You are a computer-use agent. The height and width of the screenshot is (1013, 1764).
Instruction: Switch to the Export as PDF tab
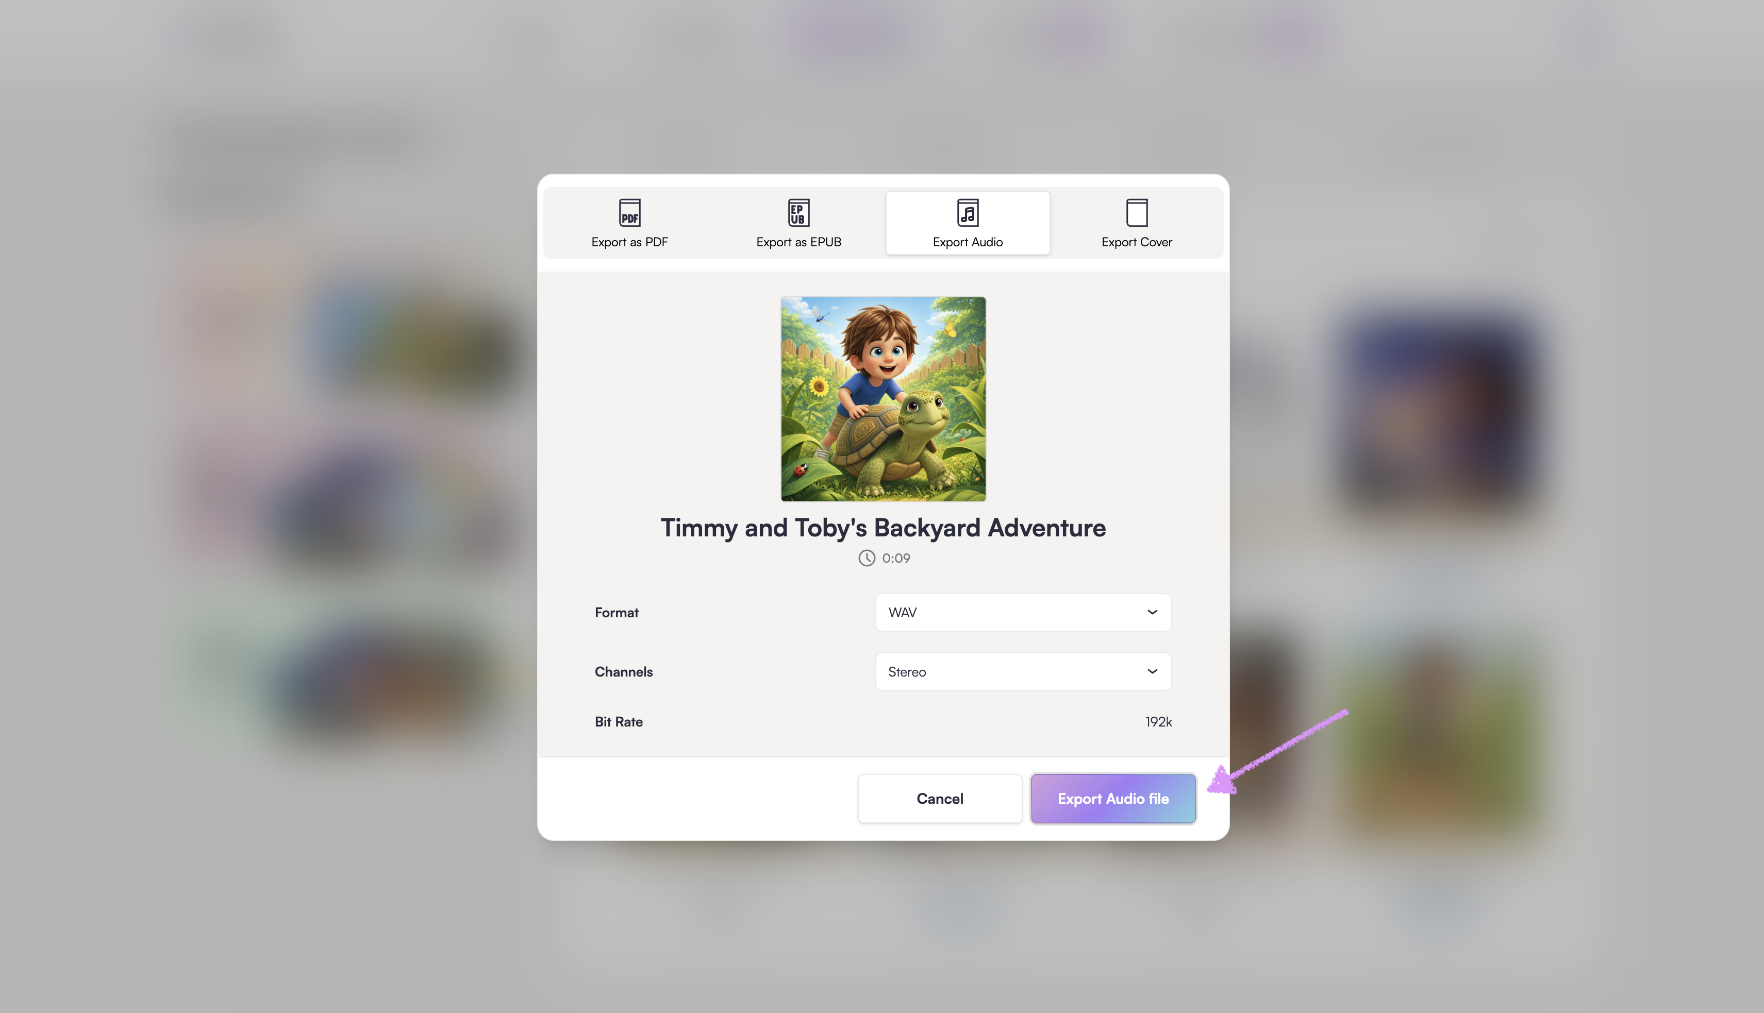point(629,223)
